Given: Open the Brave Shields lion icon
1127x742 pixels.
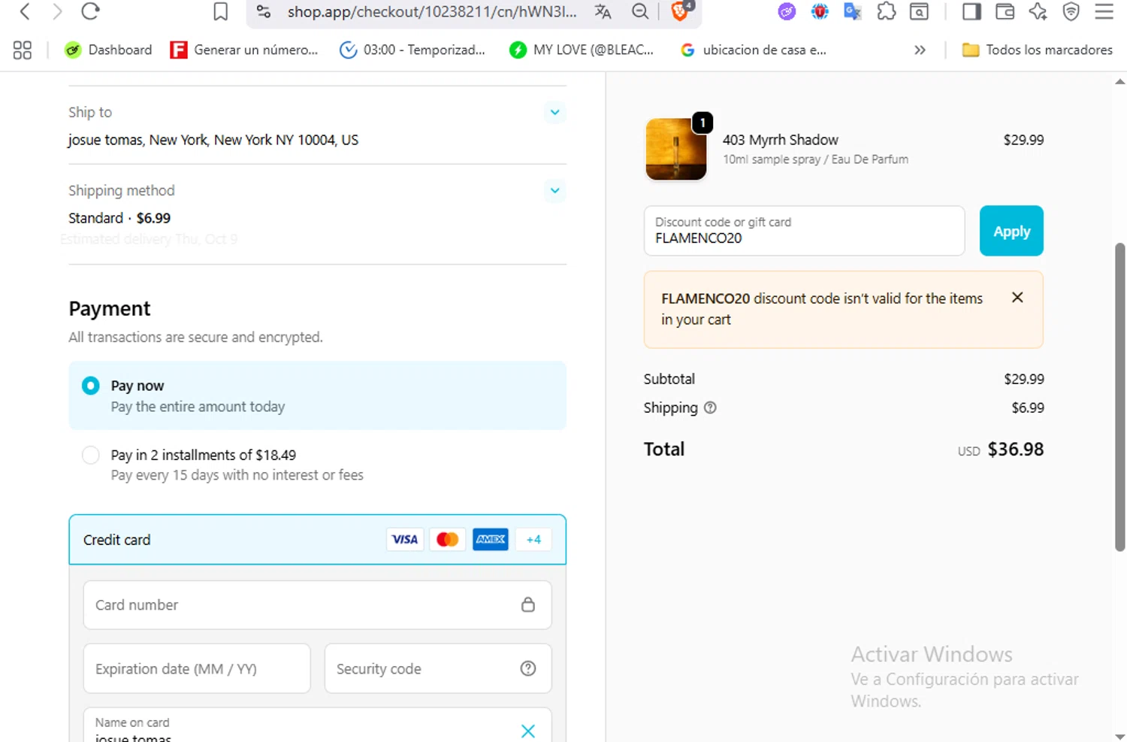Looking at the screenshot, I should (681, 11).
